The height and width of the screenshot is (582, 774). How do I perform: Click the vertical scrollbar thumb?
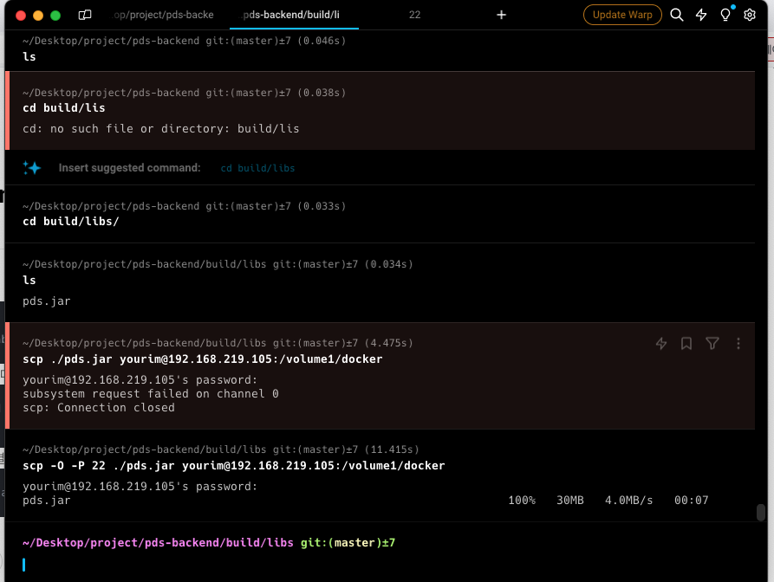pos(761,512)
